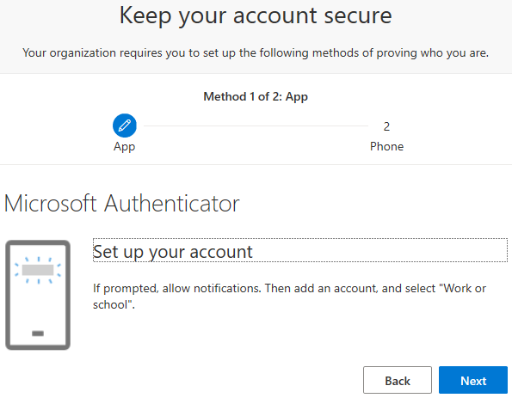This screenshot has width=512, height=398.
Task: Go back with the Back button
Action: (398, 380)
